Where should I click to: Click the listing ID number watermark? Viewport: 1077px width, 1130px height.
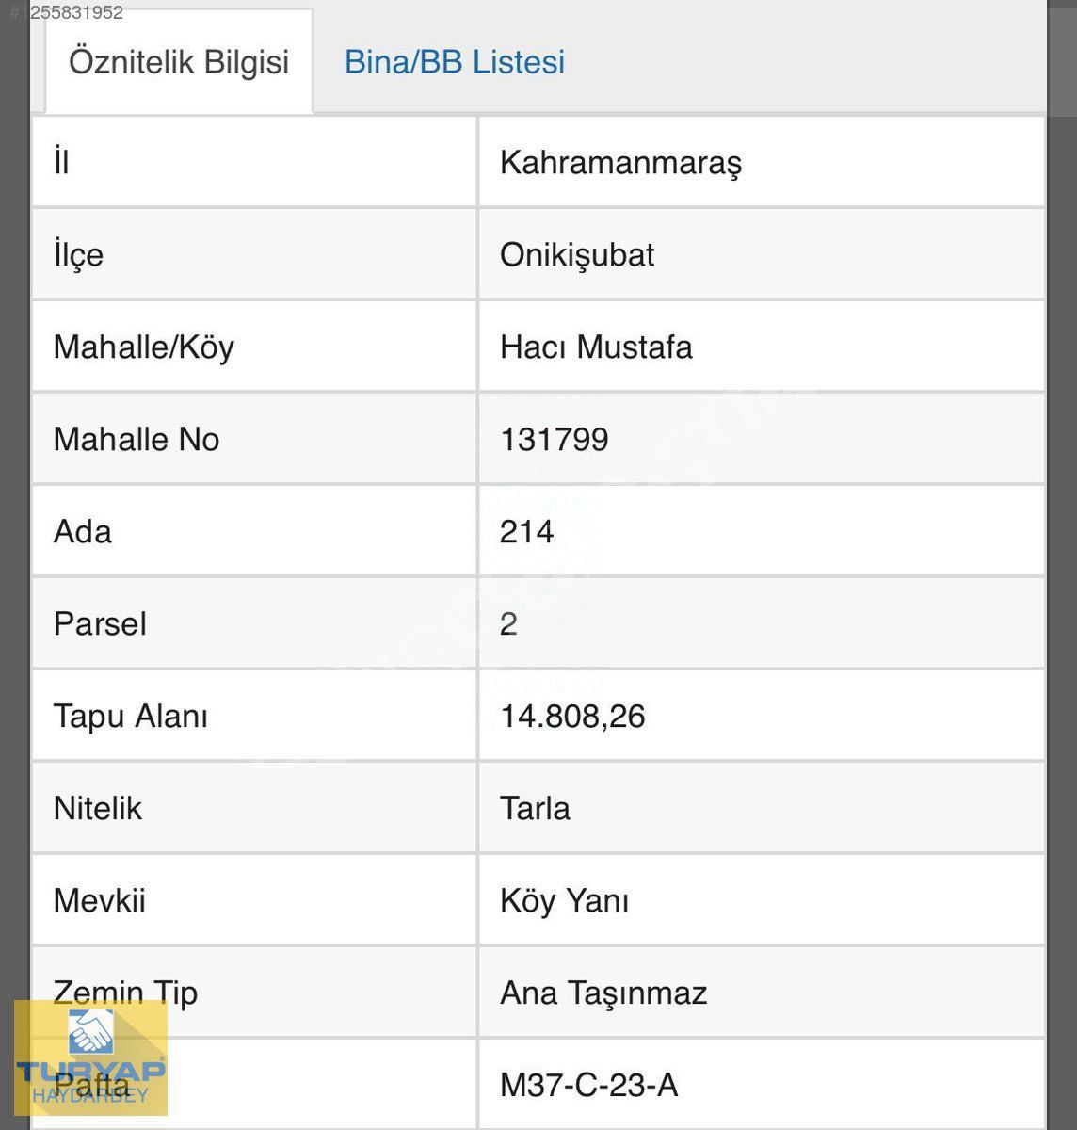(66, 12)
